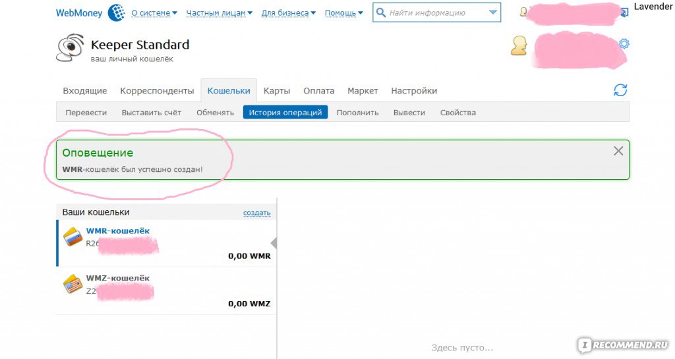675x359 pixels.
Task: Open the Настройки tab
Action: pos(414,91)
